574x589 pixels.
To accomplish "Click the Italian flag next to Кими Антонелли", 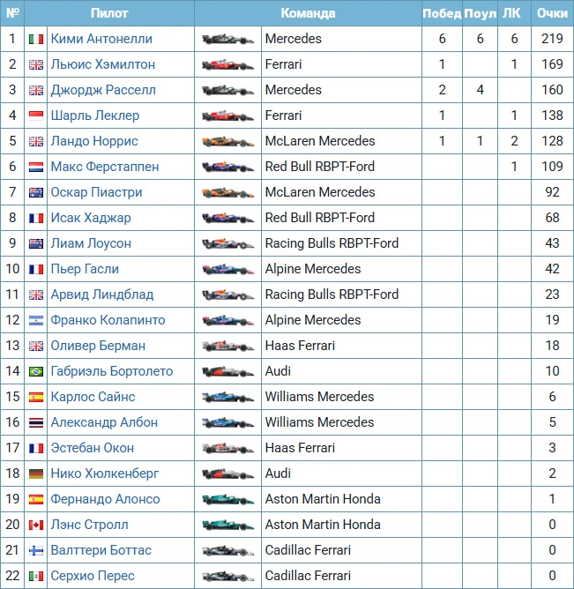I will (x=36, y=39).
